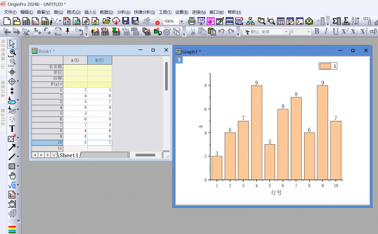
Task: Open the 工具(T) menu
Action: tap(165, 12)
